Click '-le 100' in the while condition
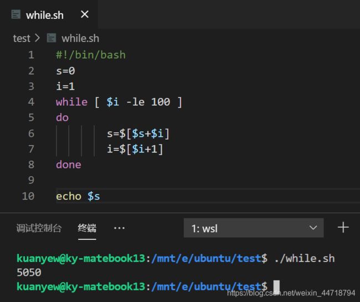 [x=148, y=102]
